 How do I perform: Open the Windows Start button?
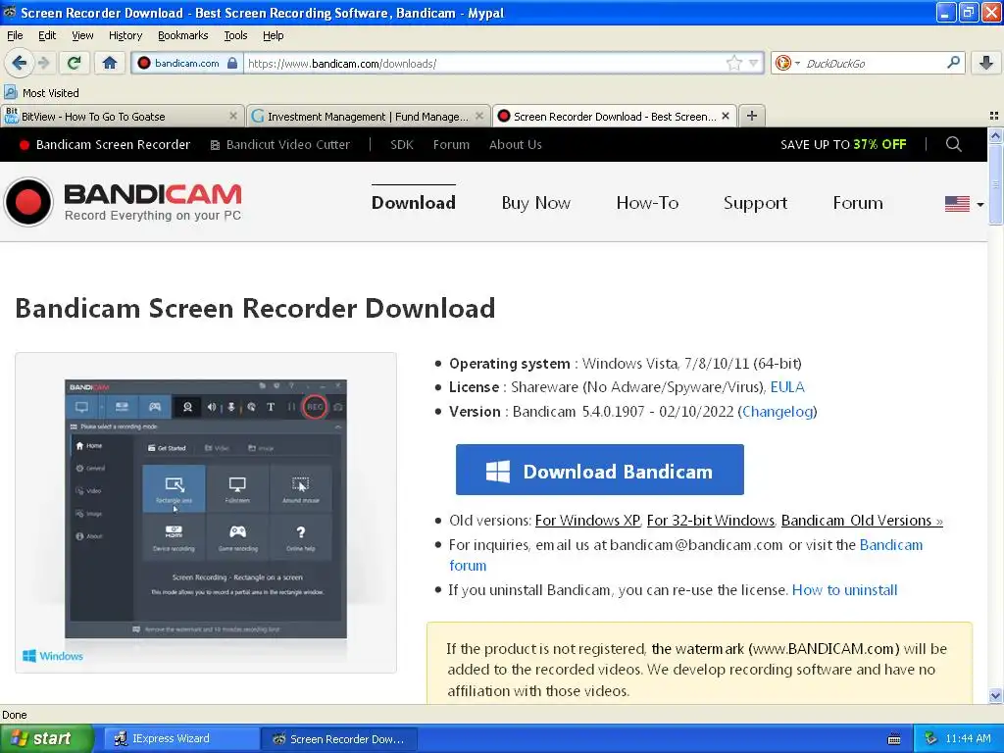(47, 738)
